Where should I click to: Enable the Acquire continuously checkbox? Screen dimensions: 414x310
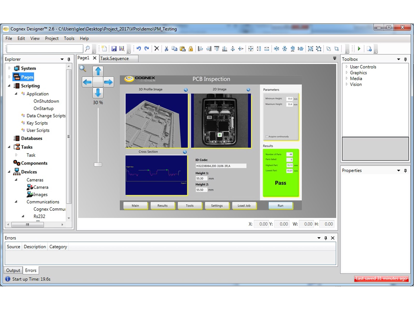[267, 136]
